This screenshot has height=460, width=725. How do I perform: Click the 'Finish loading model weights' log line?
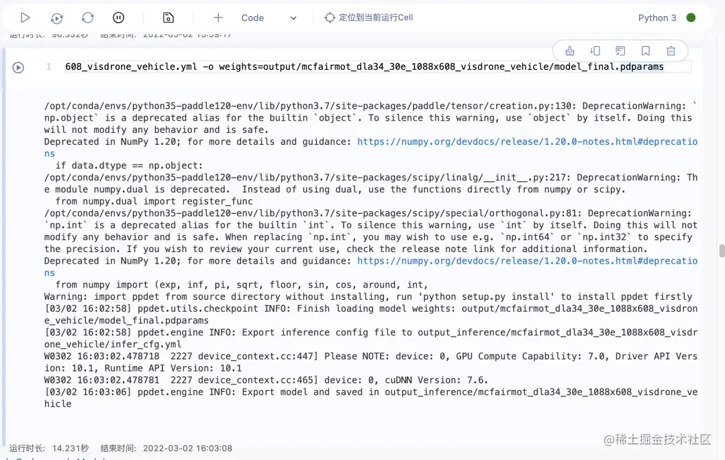(371, 314)
